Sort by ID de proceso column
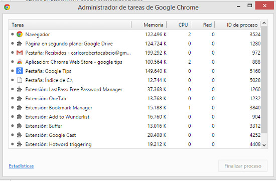The height and width of the screenshot is (181, 276). tap(238, 25)
